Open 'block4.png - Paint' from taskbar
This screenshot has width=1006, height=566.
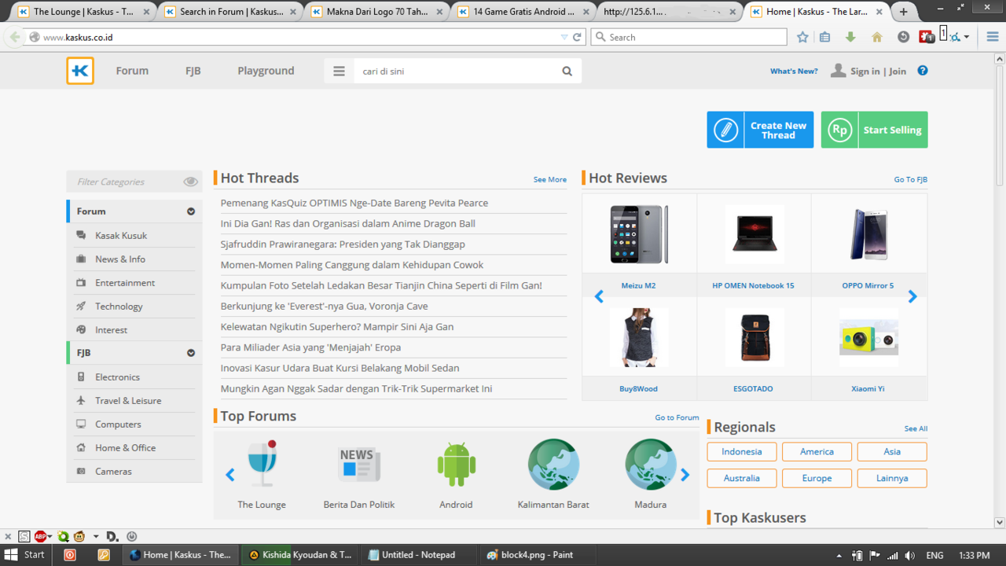(x=538, y=554)
